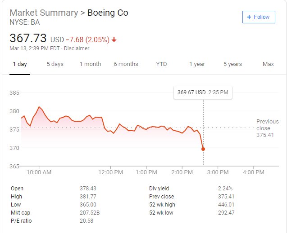The image size is (287, 233).
Task: Select the YTD tab
Action: (x=161, y=64)
